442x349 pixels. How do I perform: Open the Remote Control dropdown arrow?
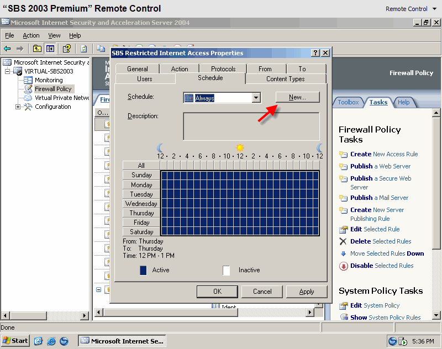(x=434, y=9)
